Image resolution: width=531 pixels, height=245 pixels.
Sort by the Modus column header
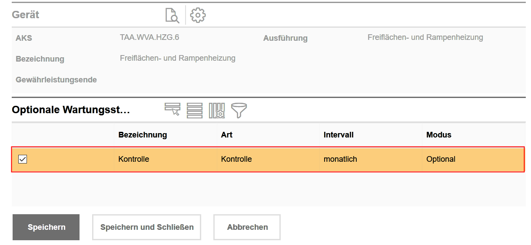click(x=439, y=135)
